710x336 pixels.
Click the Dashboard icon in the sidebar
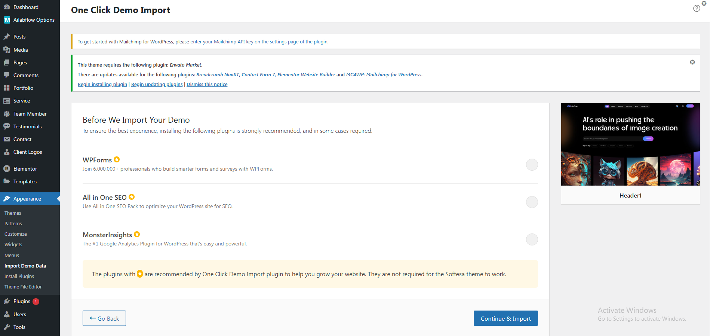[x=7, y=7]
